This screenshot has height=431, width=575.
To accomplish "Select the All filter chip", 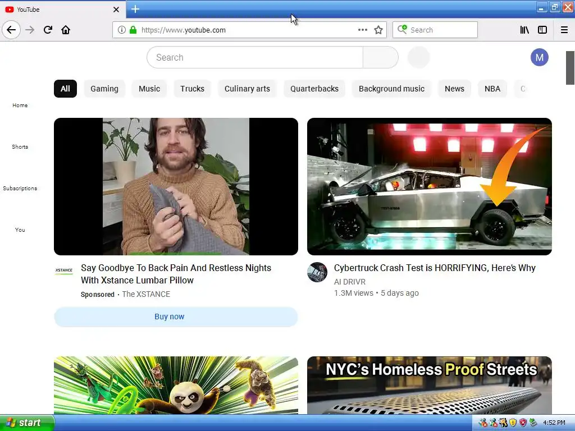I will pyautogui.click(x=65, y=89).
